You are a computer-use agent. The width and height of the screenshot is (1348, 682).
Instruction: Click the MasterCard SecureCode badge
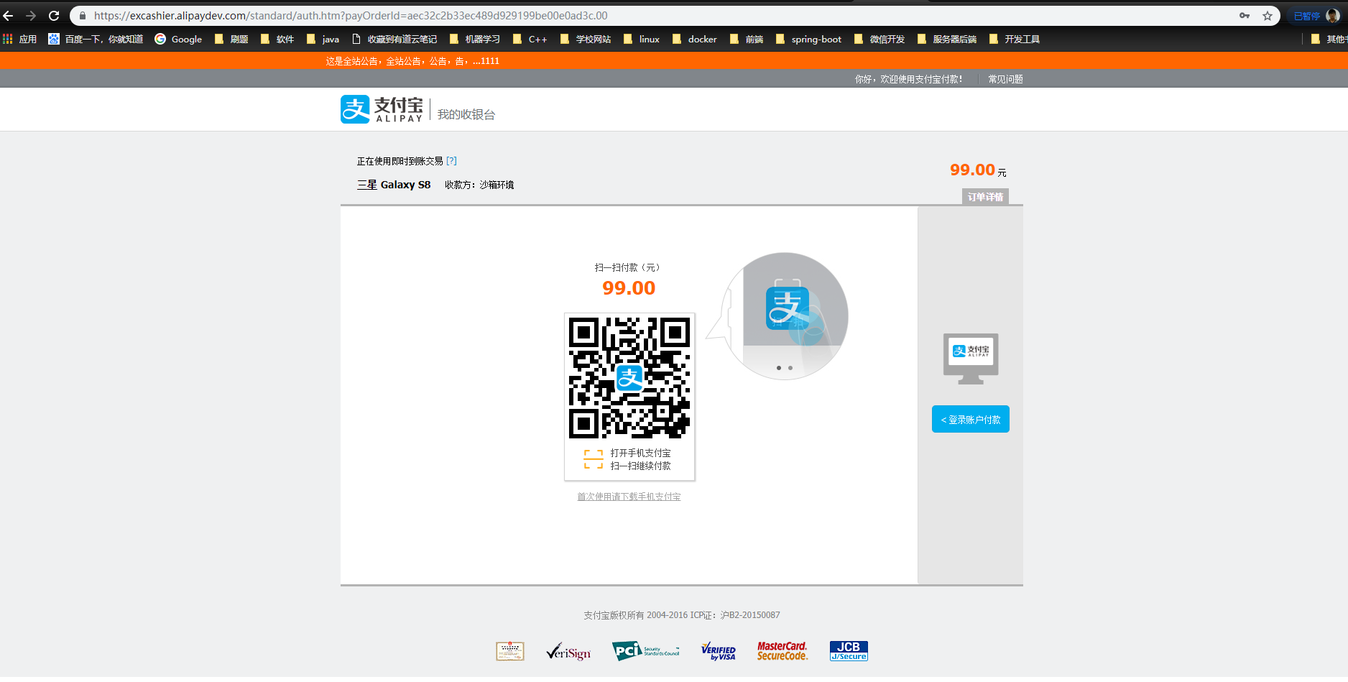point(783,651)
